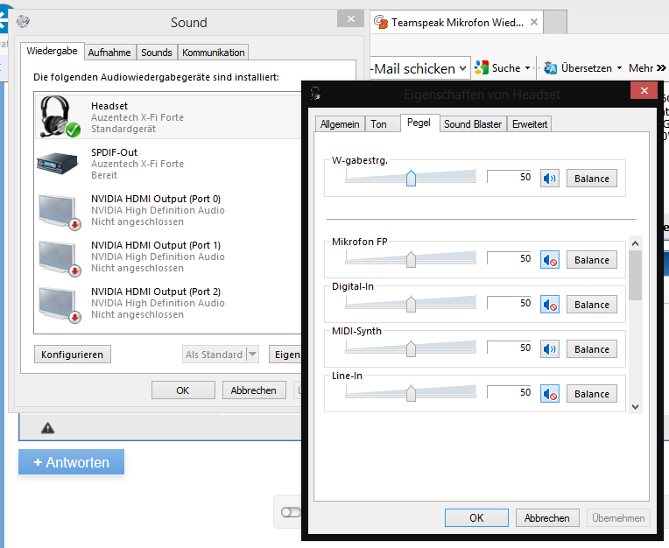Click the MIDI-Synth volume slider
669x548 pixels.
click(x=411, y=348)
